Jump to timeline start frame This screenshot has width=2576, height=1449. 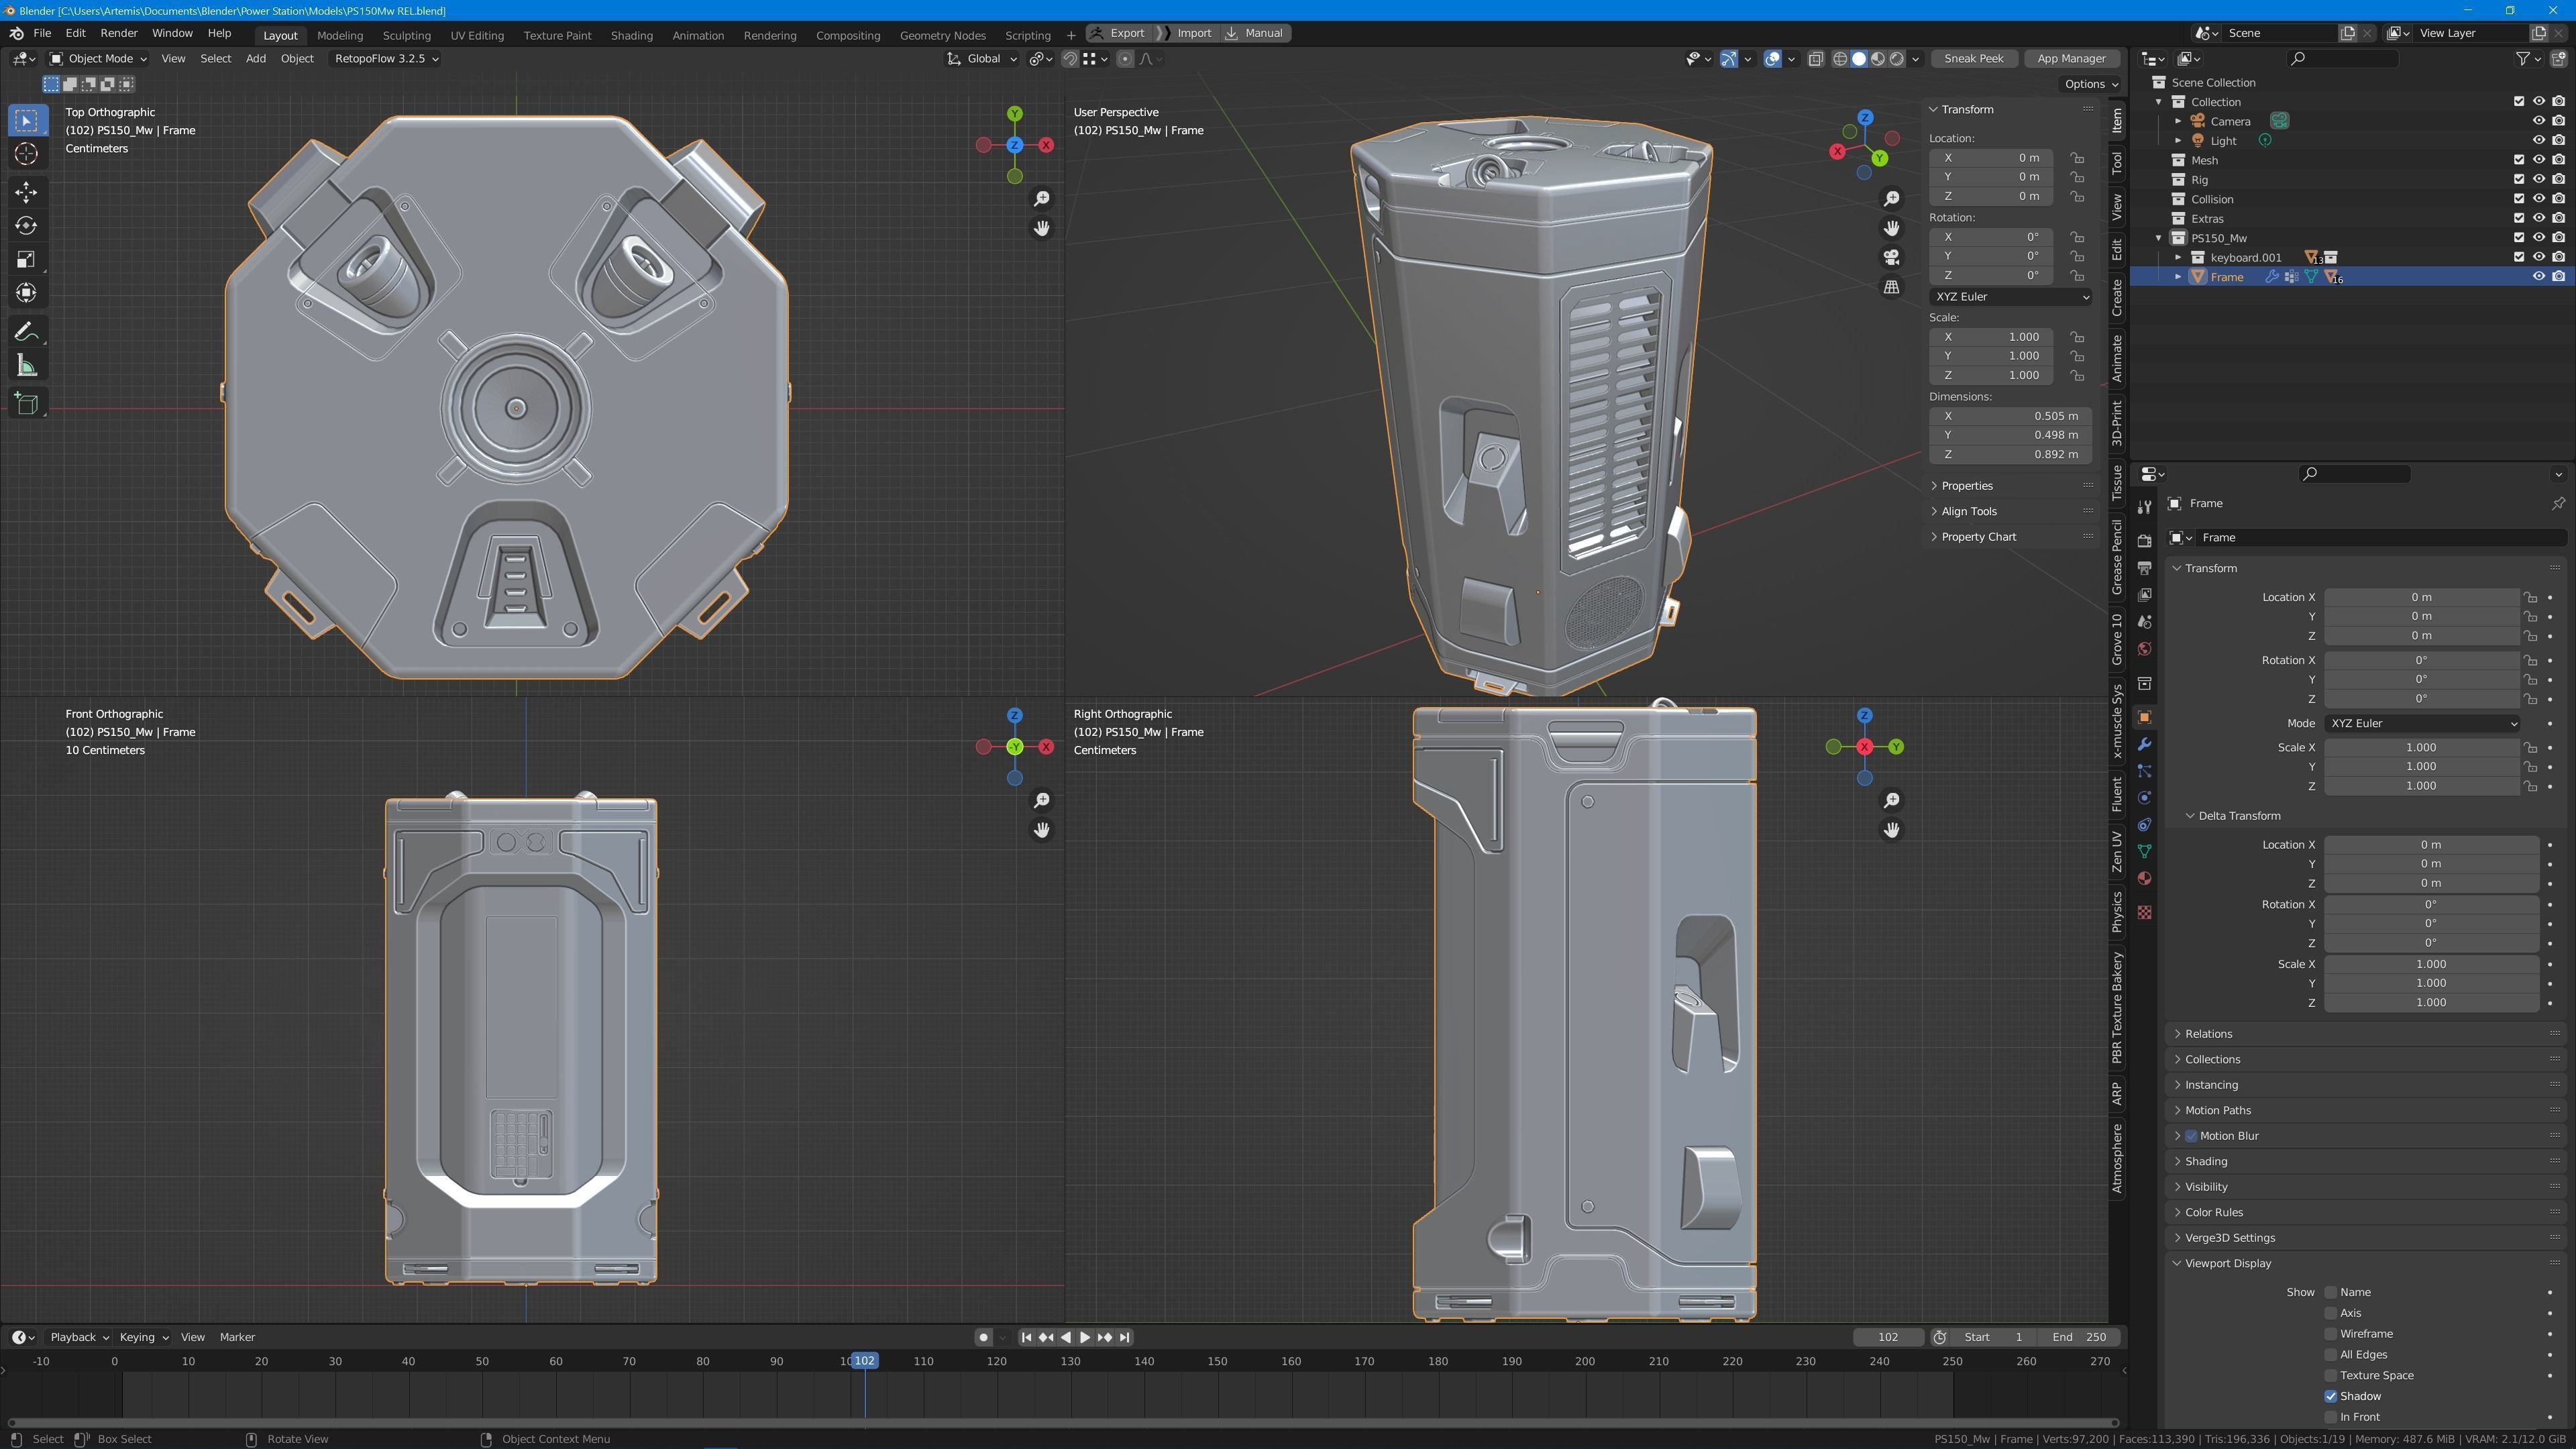pos(1026,1338)
